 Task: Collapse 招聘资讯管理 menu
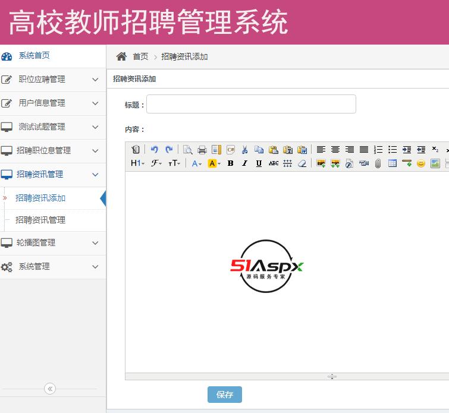53,175
